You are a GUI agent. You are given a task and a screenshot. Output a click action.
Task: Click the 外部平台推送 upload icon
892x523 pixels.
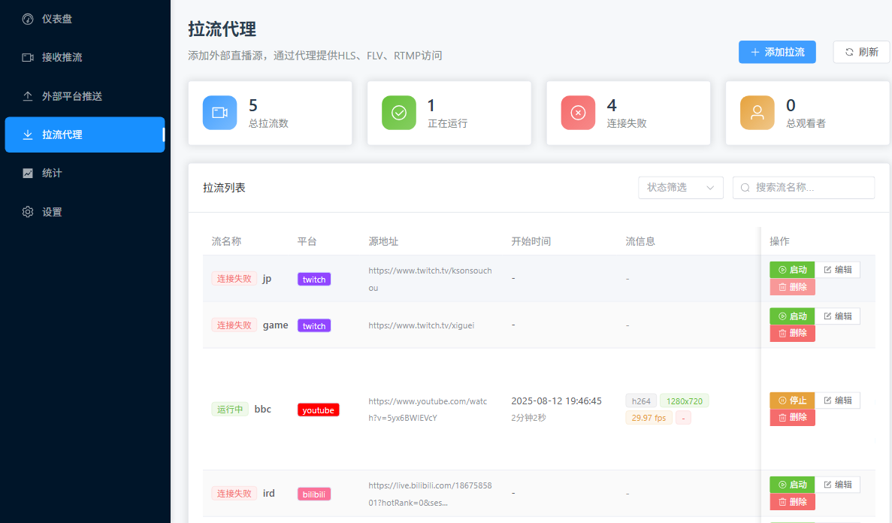[x=28, y=96]
